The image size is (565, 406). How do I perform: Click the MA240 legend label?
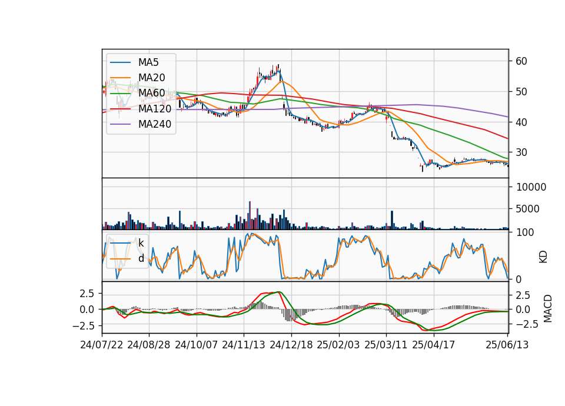point(155,124)
